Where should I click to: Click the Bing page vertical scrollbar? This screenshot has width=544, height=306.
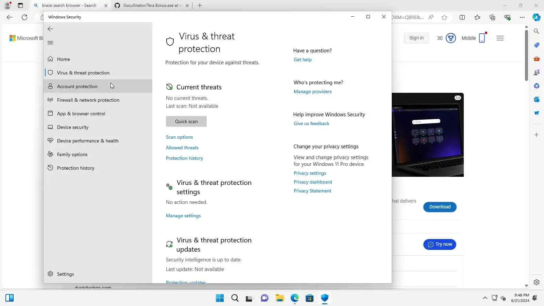tap(526, 55)
